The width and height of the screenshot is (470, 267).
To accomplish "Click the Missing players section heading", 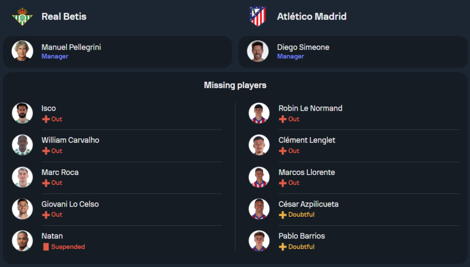I will tap(235, 85).
